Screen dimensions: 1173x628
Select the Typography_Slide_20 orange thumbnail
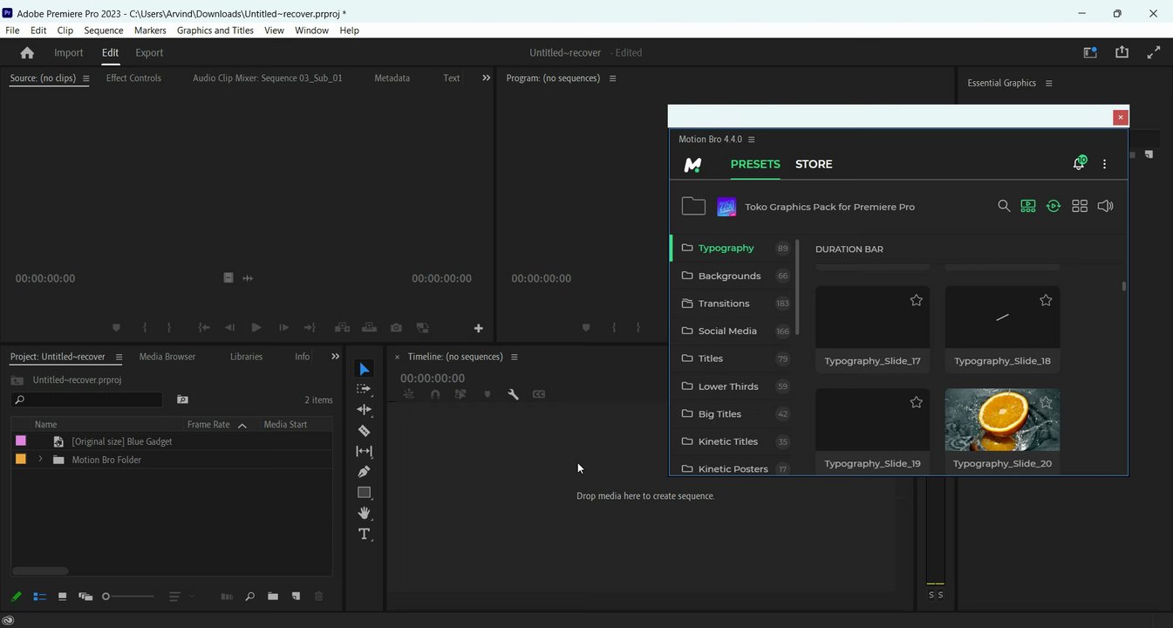pos(1002,420)
